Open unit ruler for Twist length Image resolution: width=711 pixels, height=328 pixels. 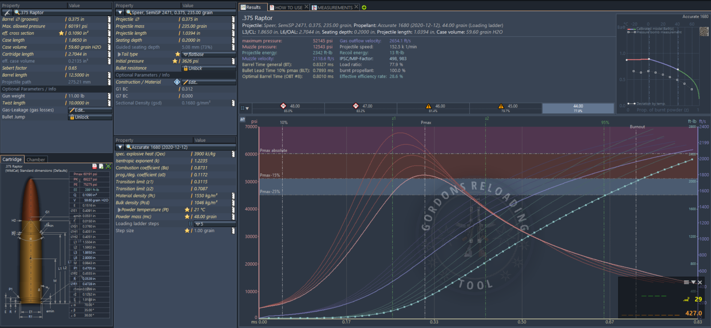coord(109,103)
